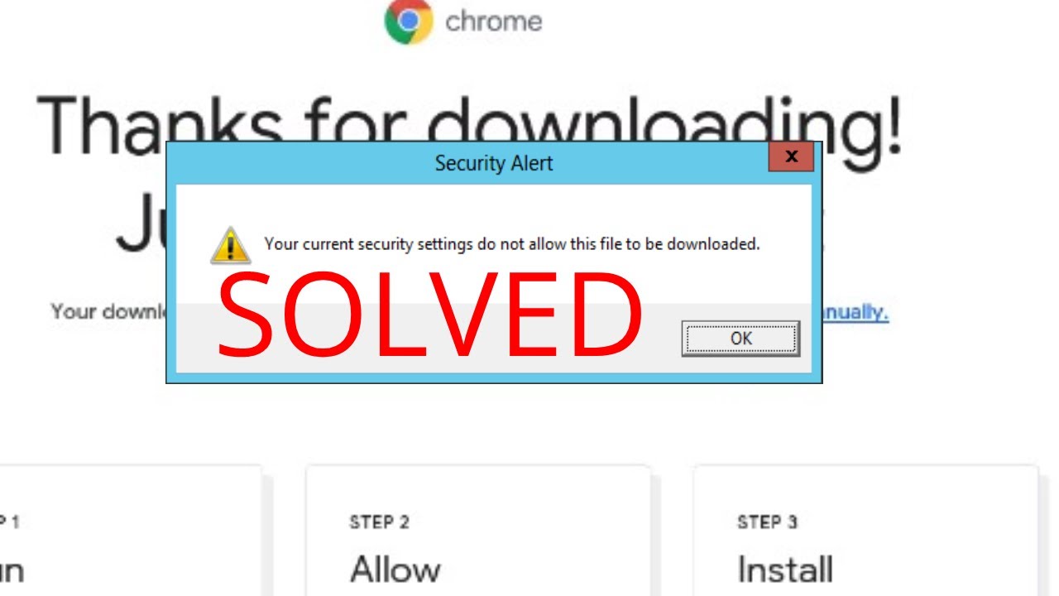Click the Allow step heading
The height and width of the screenshot is (596, 1059).
[x=395, y=570]
